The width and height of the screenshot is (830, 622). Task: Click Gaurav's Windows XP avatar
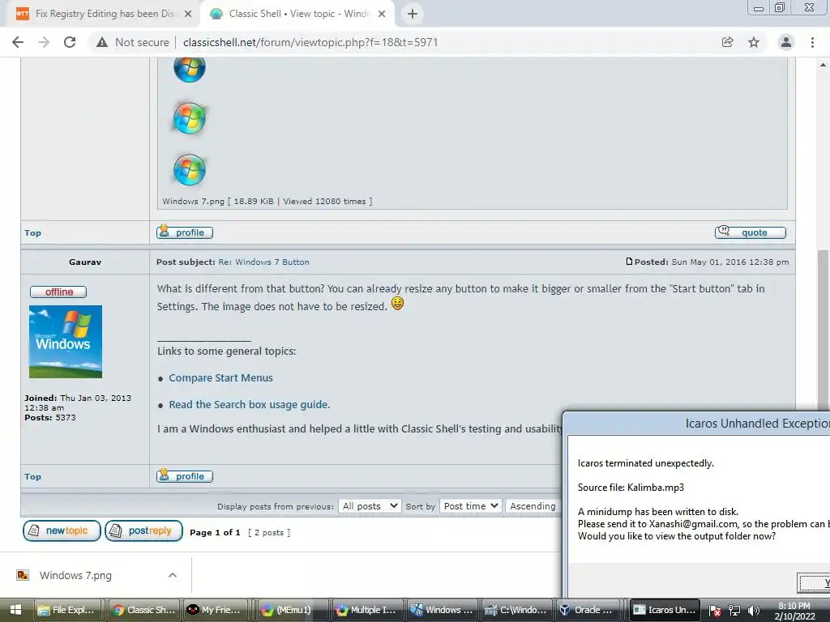[x=66, y=342]
